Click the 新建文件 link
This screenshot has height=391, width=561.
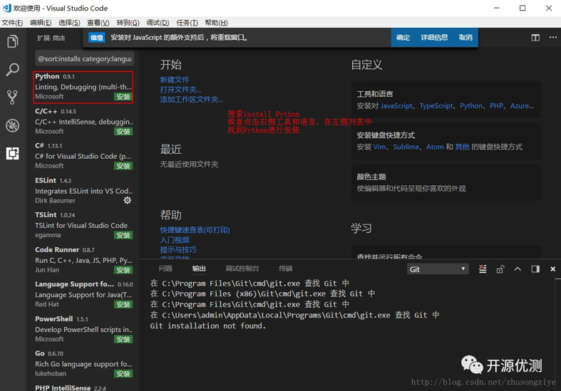coord(175,80)
